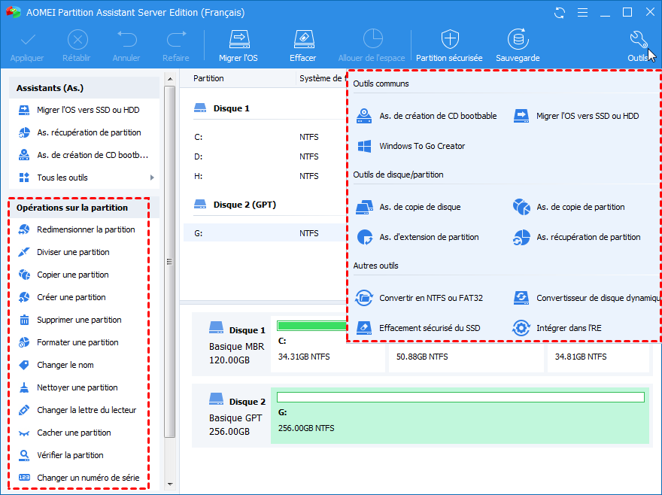Click the G: partition usage bar

click(460, 397)
